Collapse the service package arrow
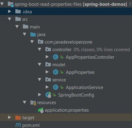The image size is (132, 128). click(x=40, y=80)
